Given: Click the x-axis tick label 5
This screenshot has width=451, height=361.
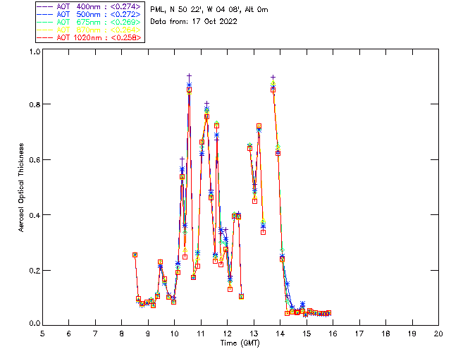Looking at the screenshot, I should [x=42, y=334].
